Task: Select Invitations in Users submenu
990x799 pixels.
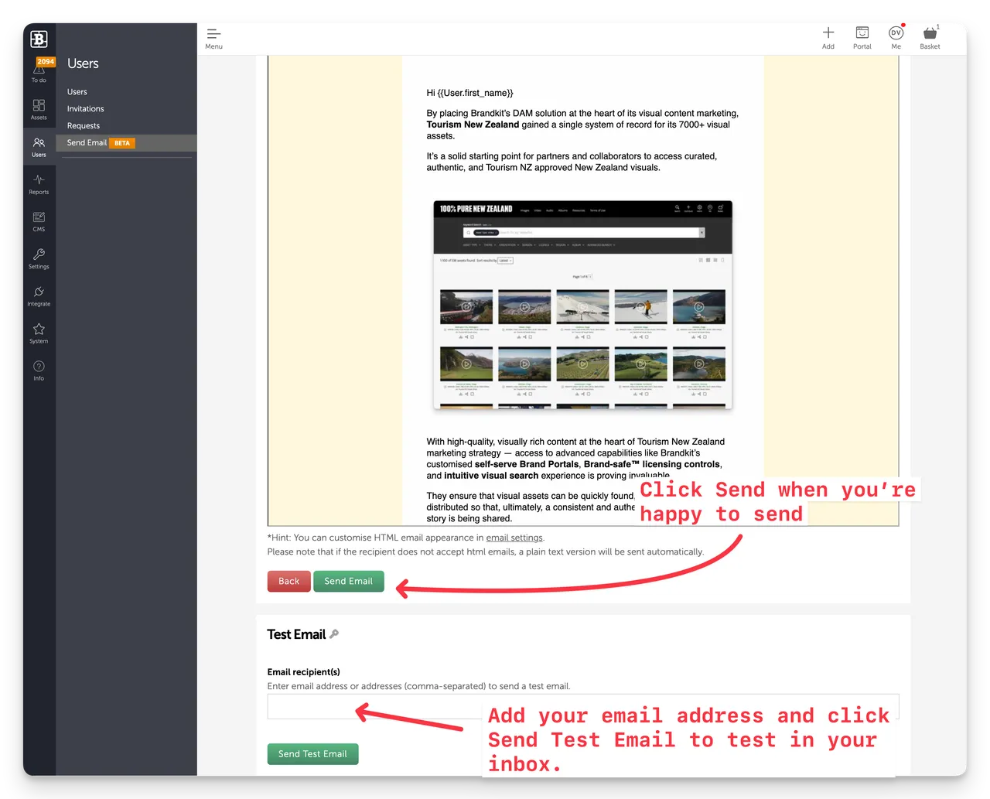Action: [x=85, y=109]
